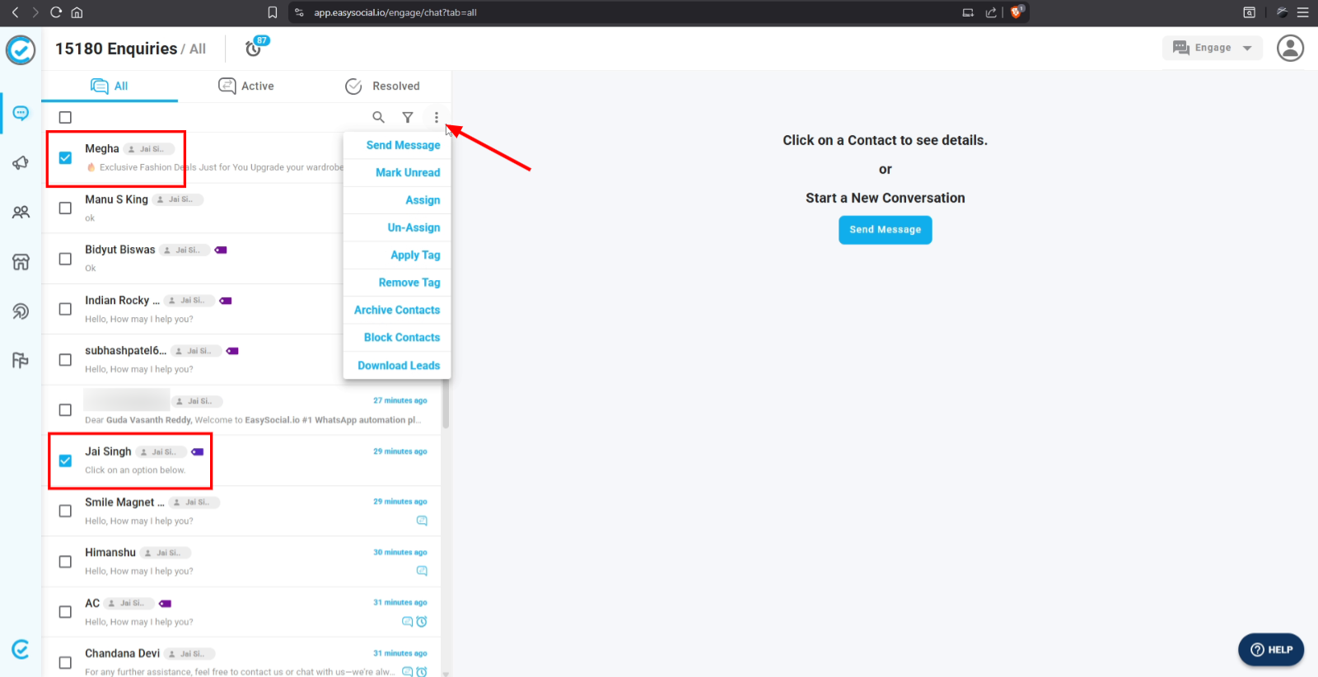1318x677 pixels.
Task: Open the broadcast megaphone icon in sidebar
Action: [x=21, y=163]
